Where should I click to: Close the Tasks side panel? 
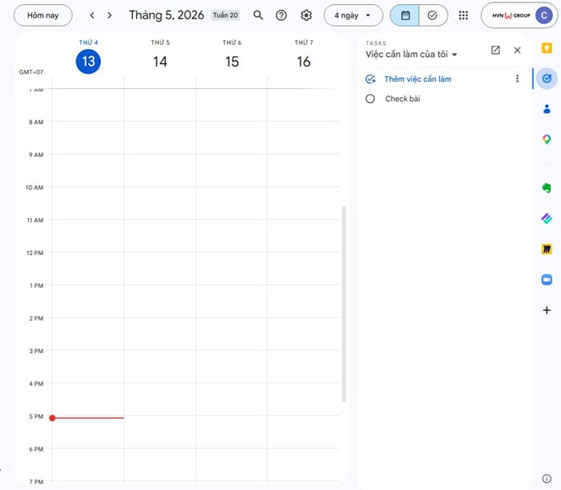point(518,50)
